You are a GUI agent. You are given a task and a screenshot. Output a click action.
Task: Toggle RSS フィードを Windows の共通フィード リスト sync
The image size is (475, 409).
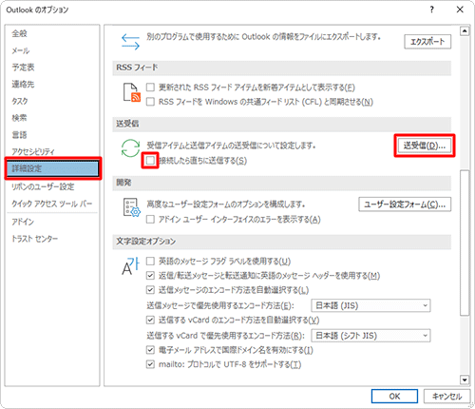click(x=150, y=102)
